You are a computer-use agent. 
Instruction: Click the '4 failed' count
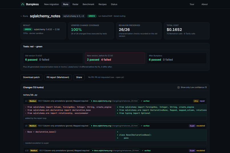[106, 60]
